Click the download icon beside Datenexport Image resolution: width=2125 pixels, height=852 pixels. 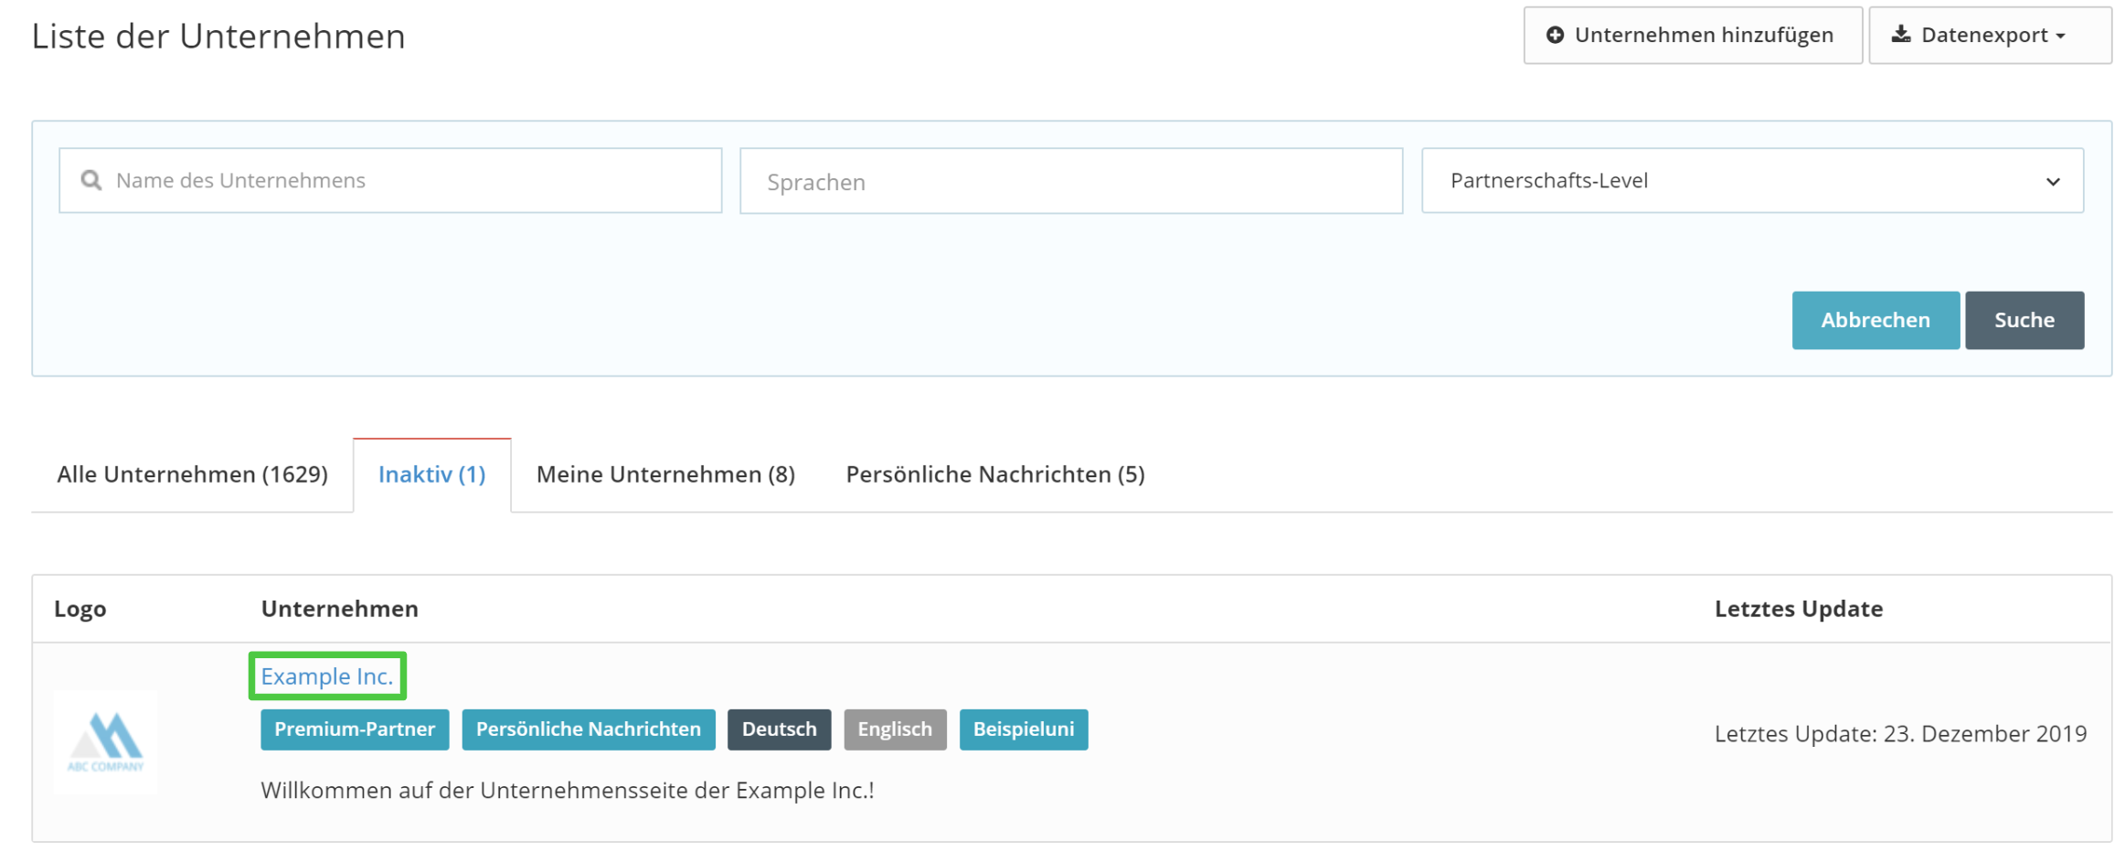coord(1900,35)
